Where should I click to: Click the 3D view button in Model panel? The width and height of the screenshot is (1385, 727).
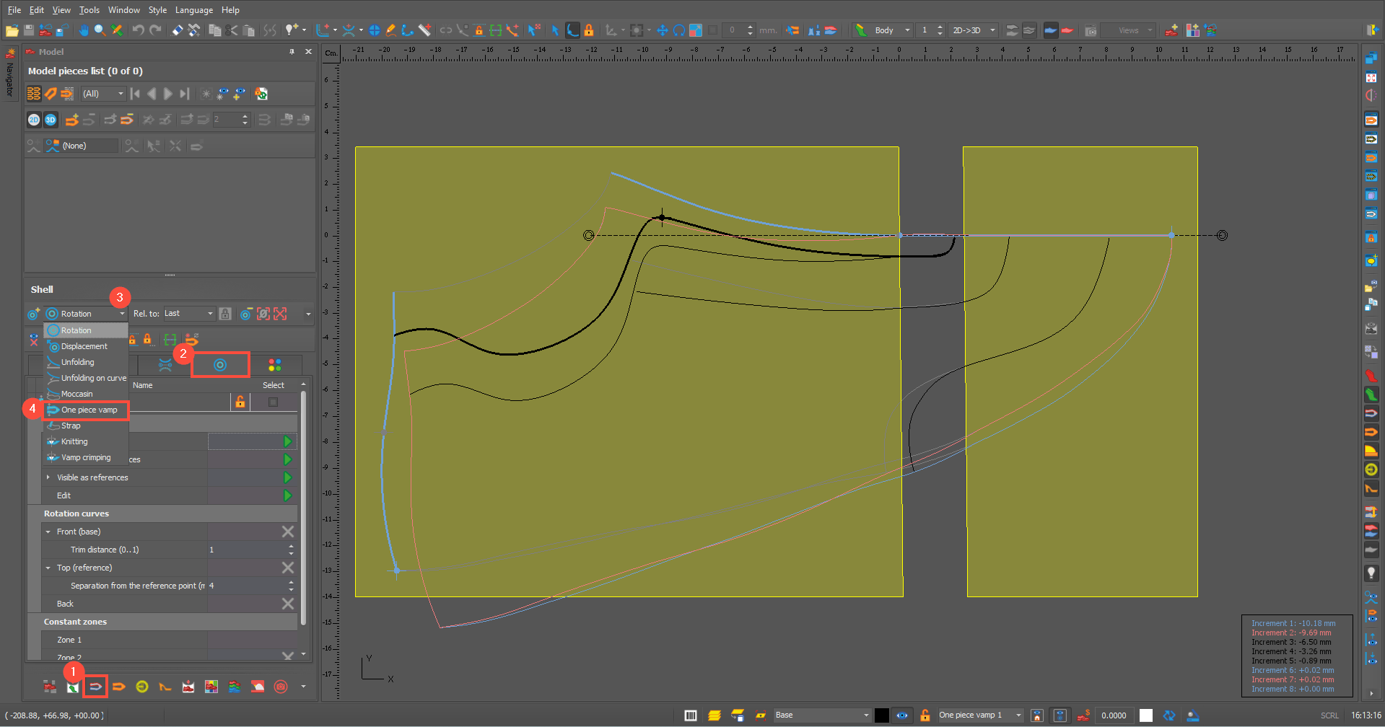(x=51, y=120)
